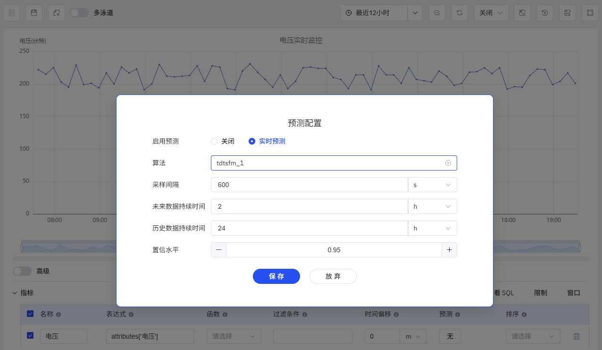Toggle the 高级 switch
Image resolution: width=602 pixels, height=350 pixels.
coord(22,271)
